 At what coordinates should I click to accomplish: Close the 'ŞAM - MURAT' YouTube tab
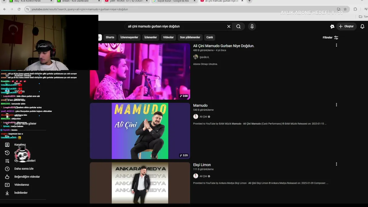147,1
